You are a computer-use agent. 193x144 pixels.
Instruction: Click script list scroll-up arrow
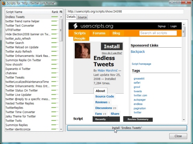[61, 17]
